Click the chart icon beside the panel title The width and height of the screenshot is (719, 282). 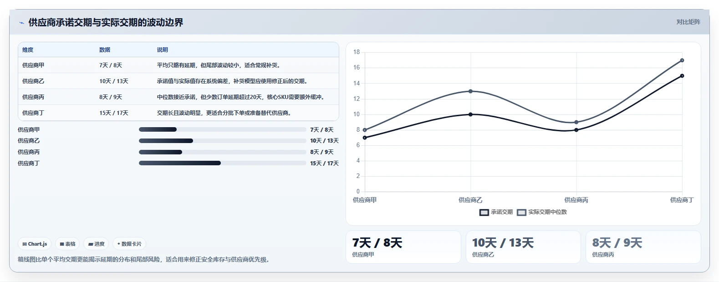point(21,23)
